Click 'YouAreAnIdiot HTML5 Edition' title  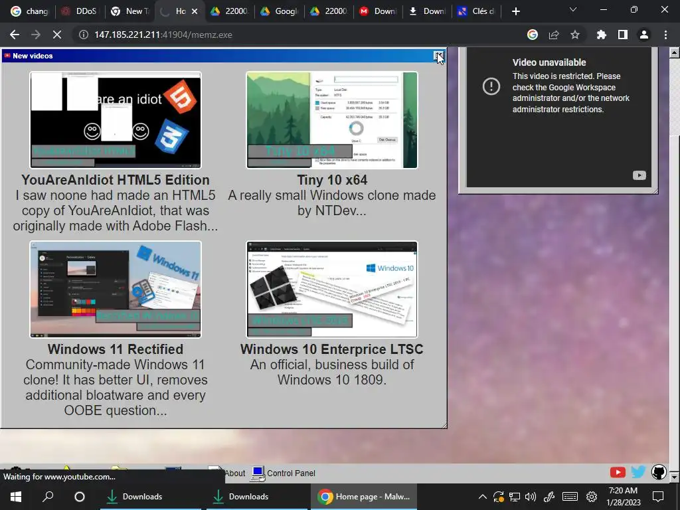tap(116, 180)
